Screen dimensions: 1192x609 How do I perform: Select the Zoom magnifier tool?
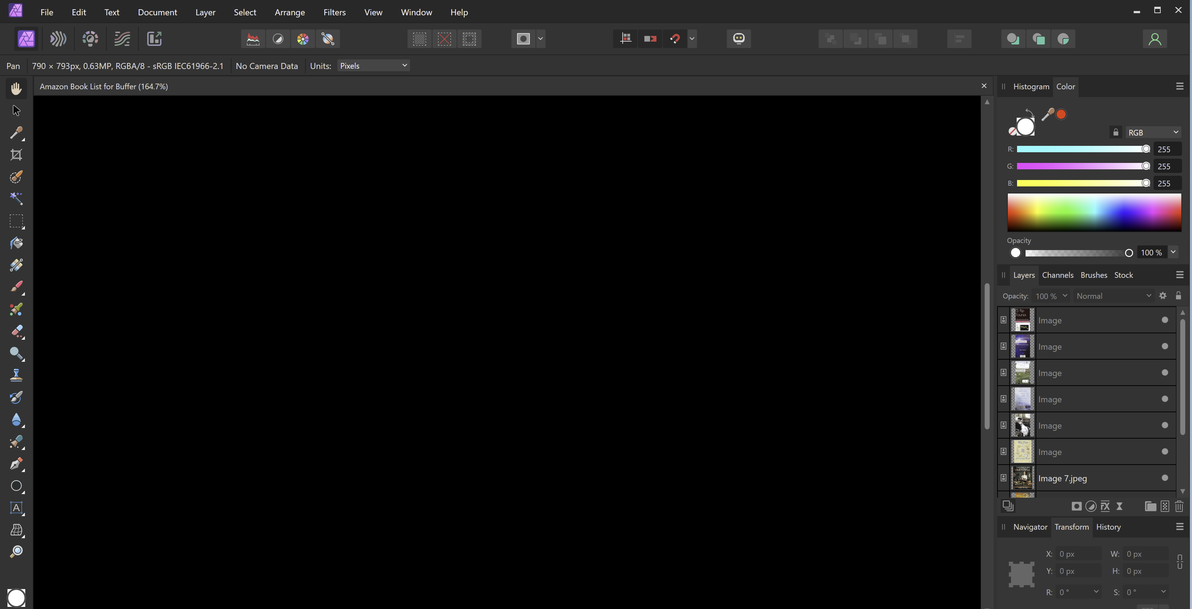click(x=16, y=552)
